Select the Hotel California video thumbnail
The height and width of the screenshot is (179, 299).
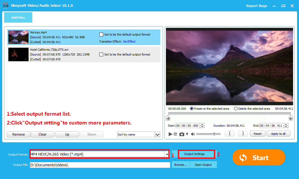point(18,54)
